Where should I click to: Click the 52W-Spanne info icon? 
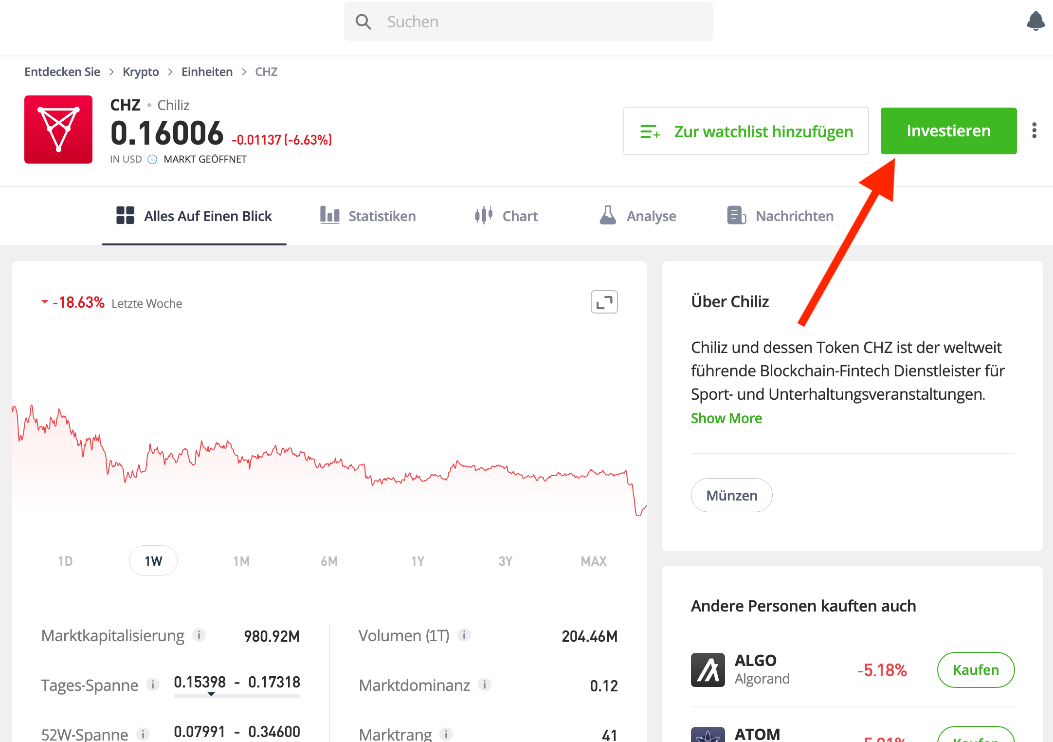143,734
